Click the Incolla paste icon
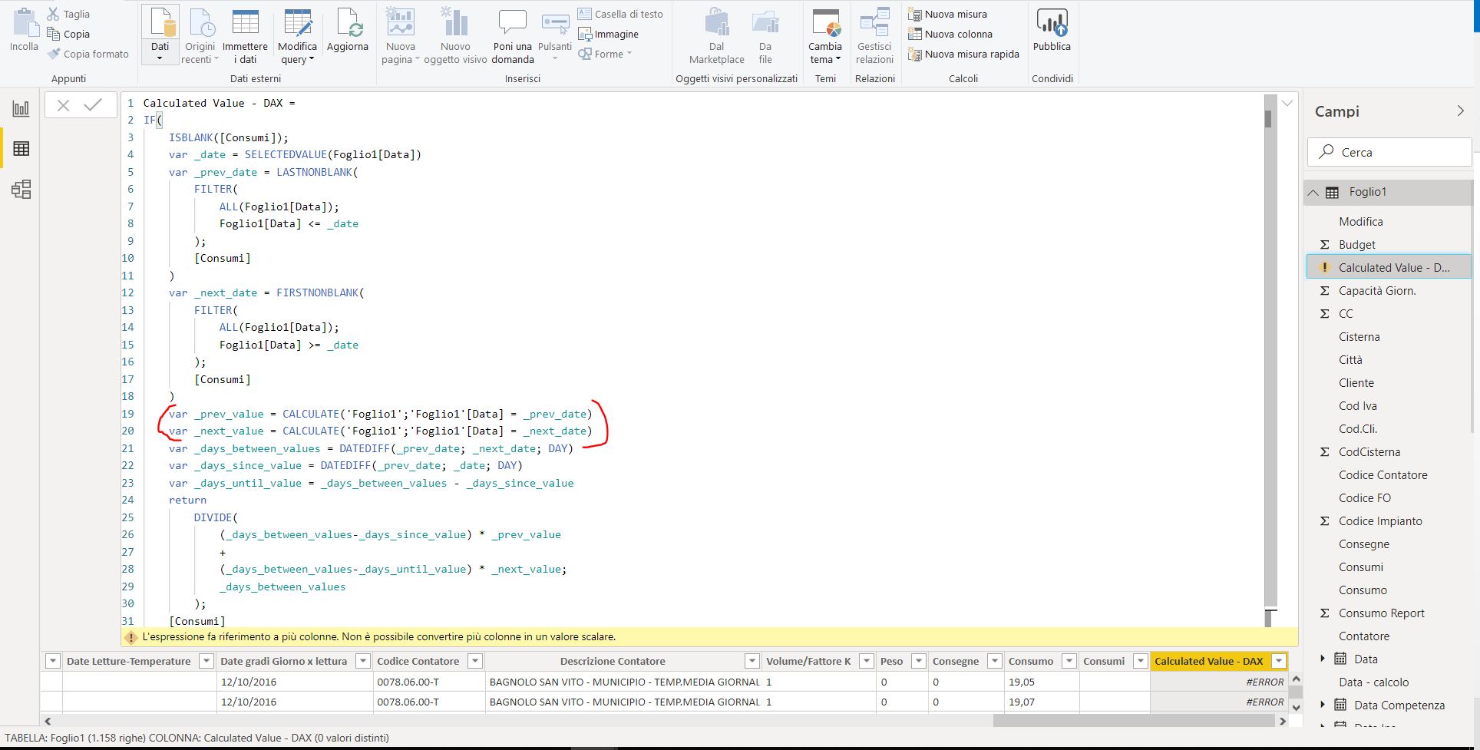The width and height of the screenshot is (1480, 750). [x=24, y=23]
